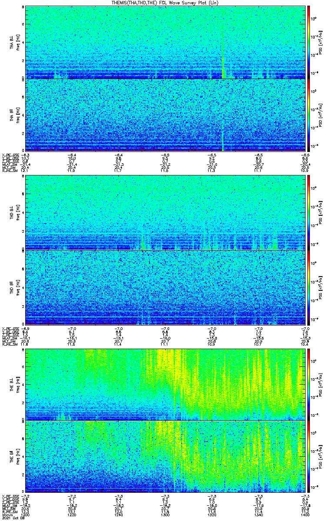Click the PSD color bar beside THA B-perpendicular panel
Viewport: 326px width, 521px height.
coord(309,42)
